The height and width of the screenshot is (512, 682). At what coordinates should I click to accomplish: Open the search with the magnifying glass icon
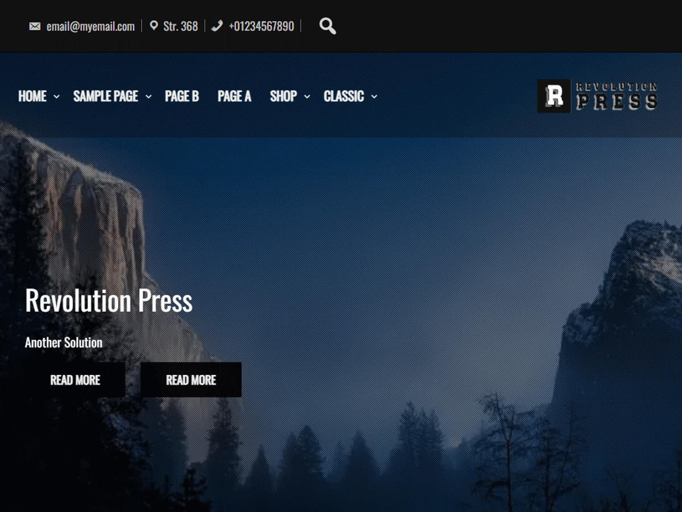pyautogui.click(x=327, y=26)
